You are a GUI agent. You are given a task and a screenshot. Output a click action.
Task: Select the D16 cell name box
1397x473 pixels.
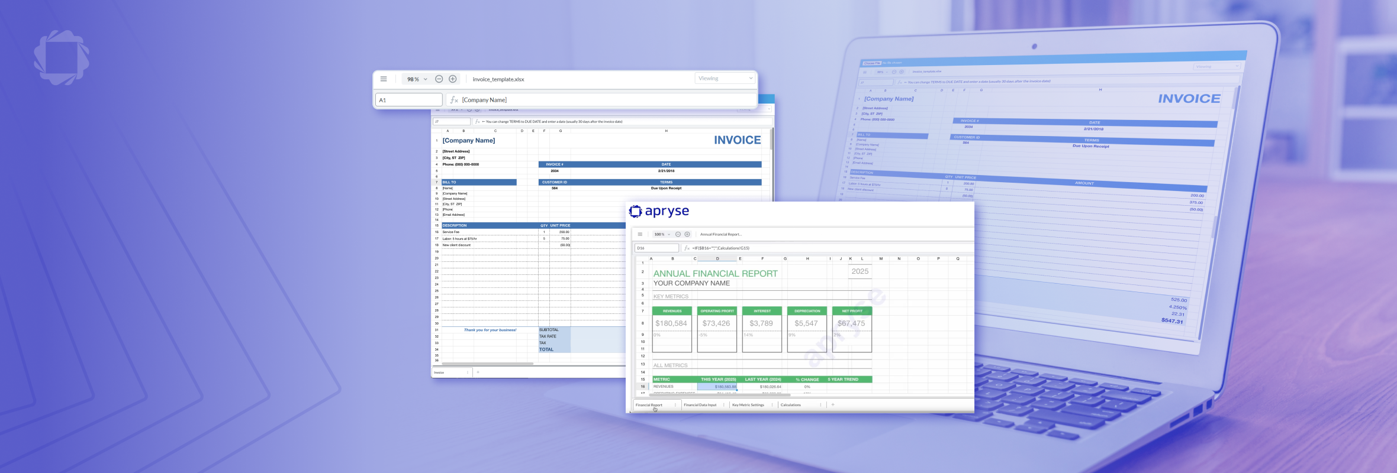point(656,248)
